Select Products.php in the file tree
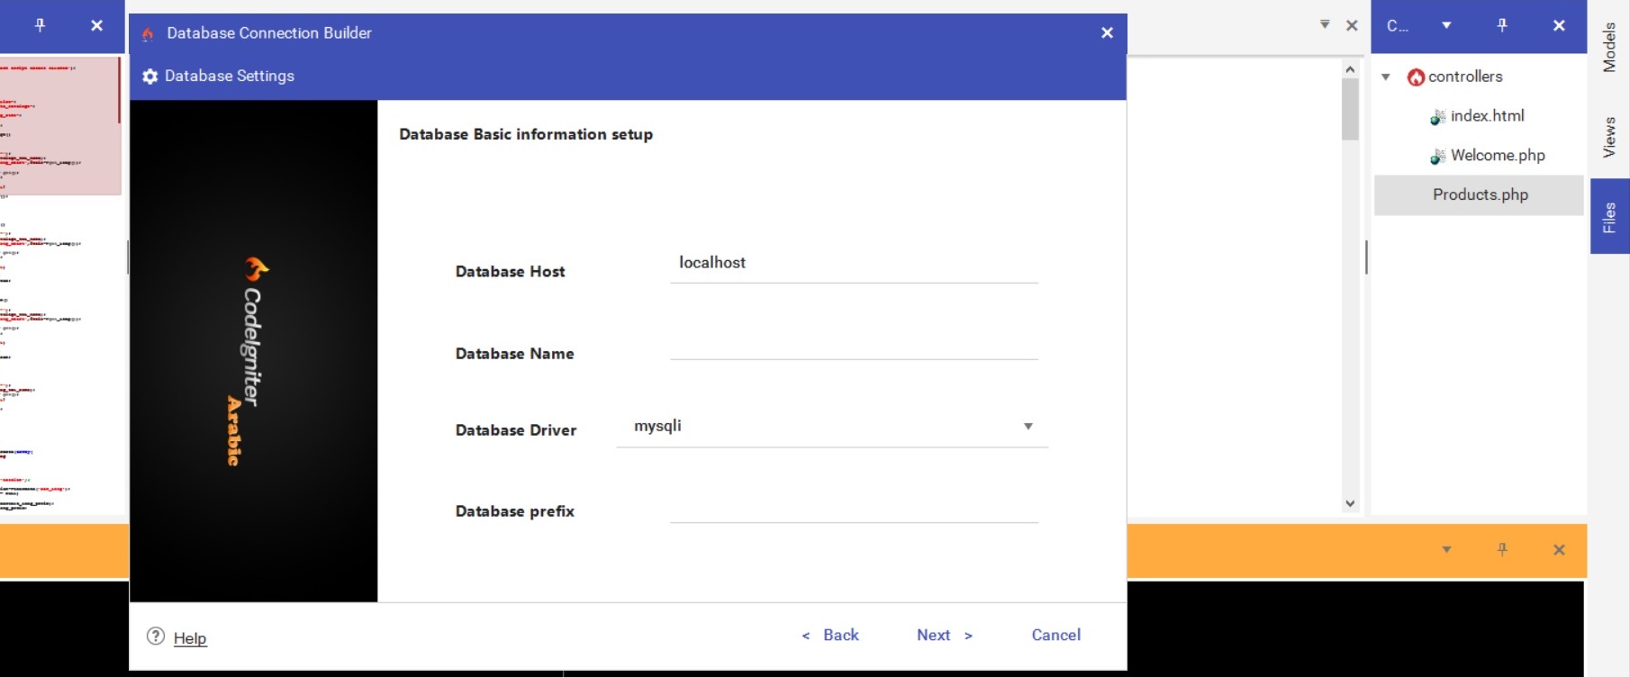The image size is (1630, 677). (x=1480, y=194)
